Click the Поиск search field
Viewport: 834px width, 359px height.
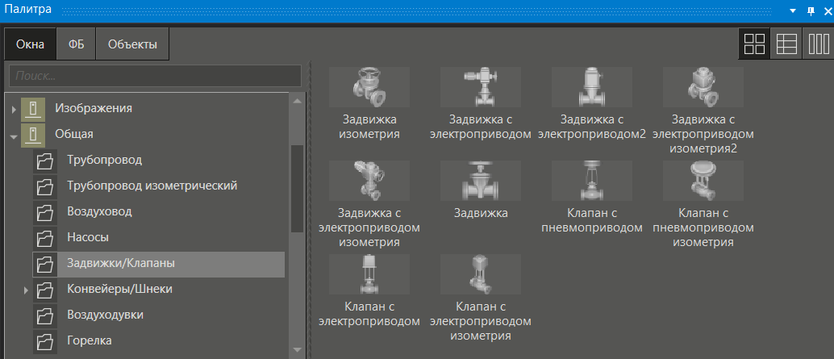point(156,76)
